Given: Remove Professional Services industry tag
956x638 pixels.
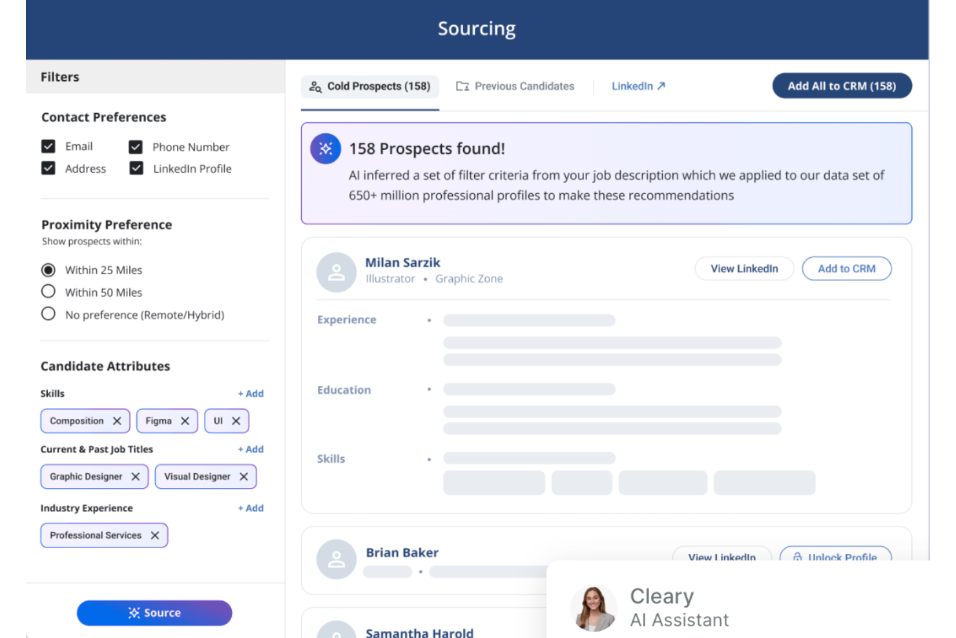Looking at the screenshot, I should [x=155, y=535].
